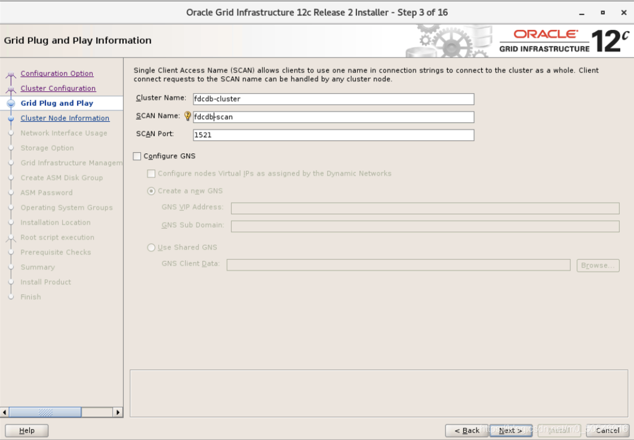Proceed with the Next button
This screenshot has height=440, width=634.
[510, 430]
